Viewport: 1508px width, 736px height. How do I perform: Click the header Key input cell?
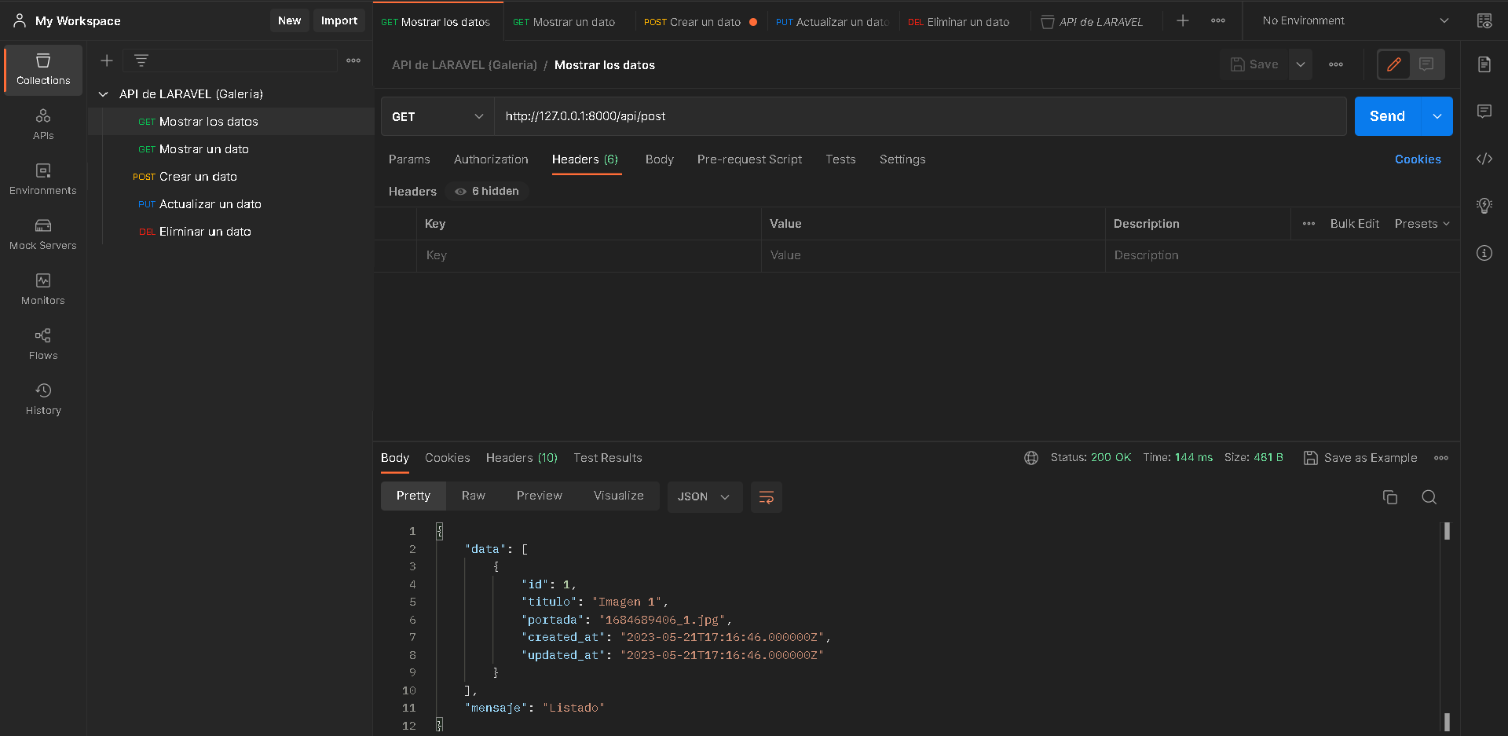589,256
